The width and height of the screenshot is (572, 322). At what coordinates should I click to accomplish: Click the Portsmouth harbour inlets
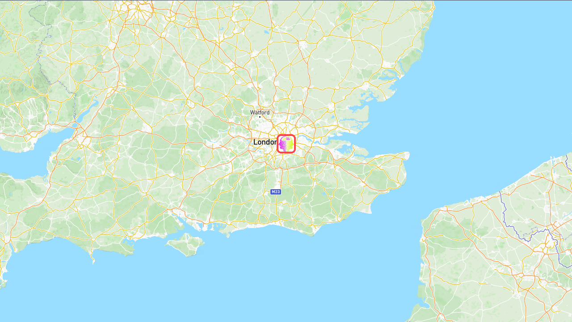point(202,225)
